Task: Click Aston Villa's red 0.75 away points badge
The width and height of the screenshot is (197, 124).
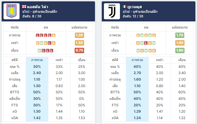Action: tap(80, 50)
